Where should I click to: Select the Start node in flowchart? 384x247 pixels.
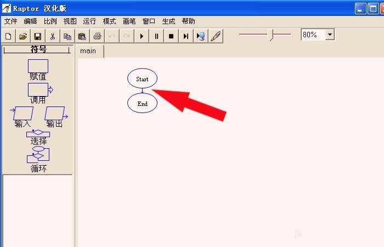(x=142, y=78)
